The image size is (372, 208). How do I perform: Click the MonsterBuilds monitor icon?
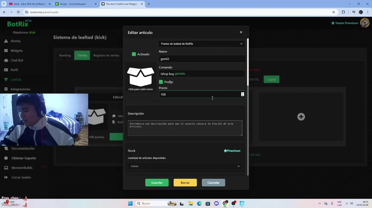(6, 168)
